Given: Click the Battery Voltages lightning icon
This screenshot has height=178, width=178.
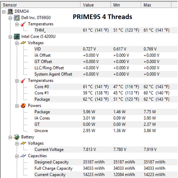Looking at the screenshot, I should tap(23, 143).
